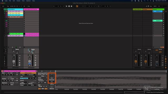Click the Follow Action chance slider

pyautogui.click(x=28, y=77)
